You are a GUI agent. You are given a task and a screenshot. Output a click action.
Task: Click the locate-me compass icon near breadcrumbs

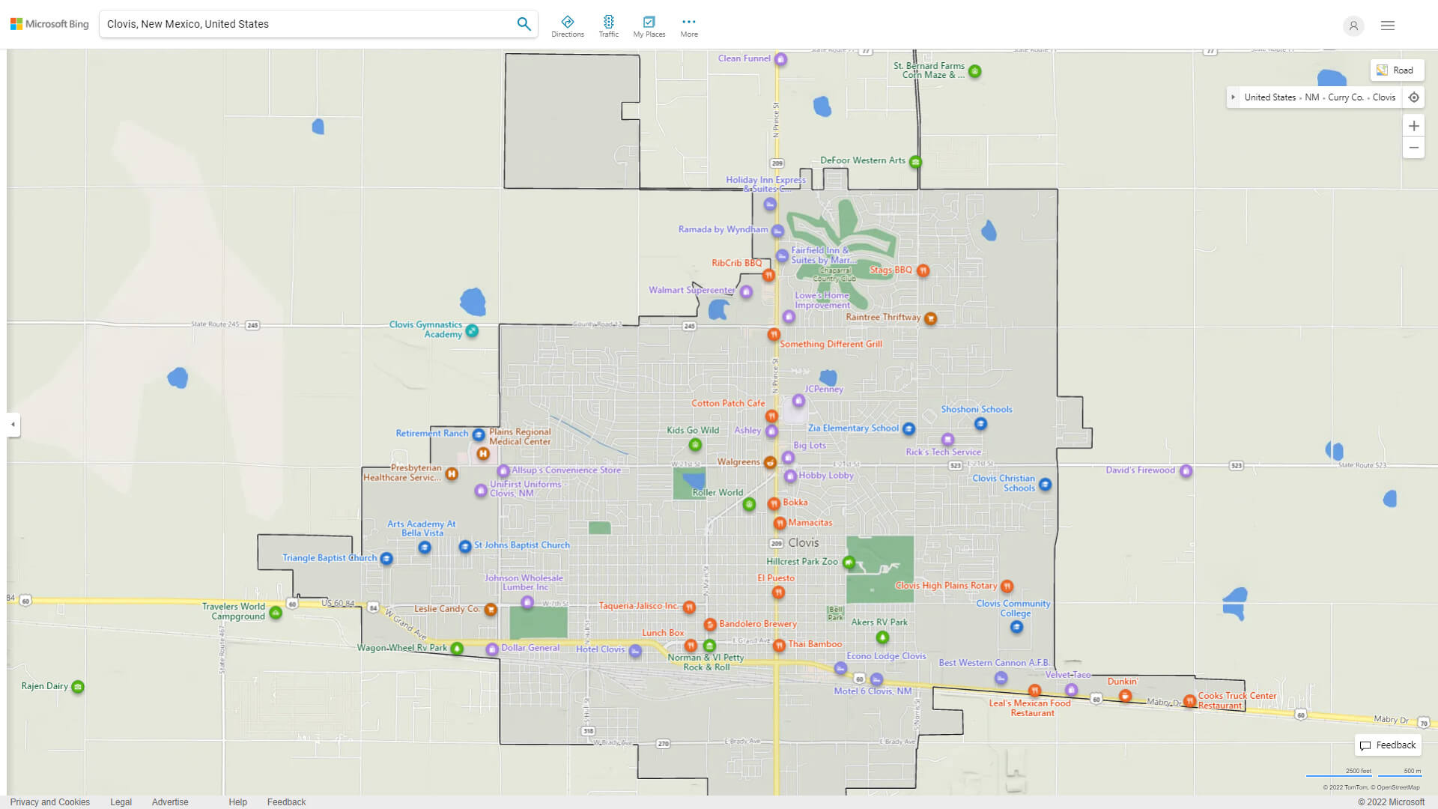(x=1414, y=97)
